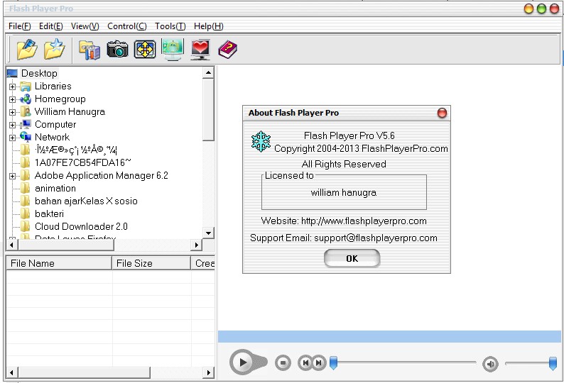Screen dimensions: 564x383
Task: Open the Edit(E) menu
Action: [50, 26]
